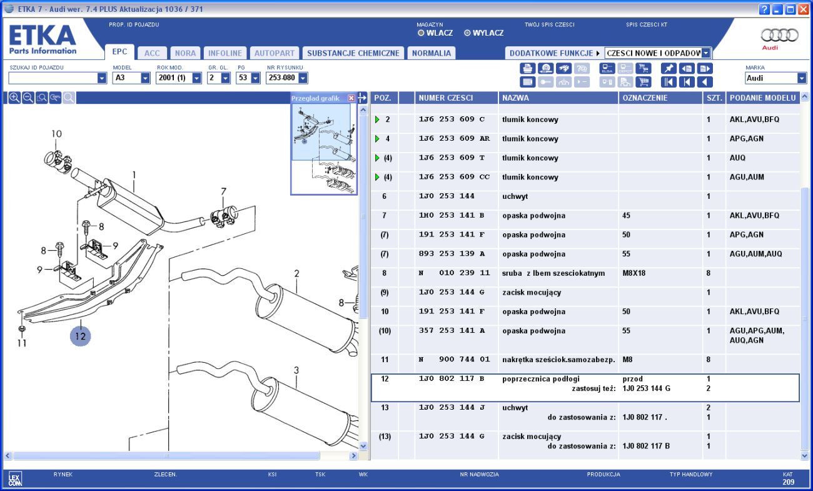Switch to the EPC tab
This screenshot has height=491, width=813.
pos(119,52)
